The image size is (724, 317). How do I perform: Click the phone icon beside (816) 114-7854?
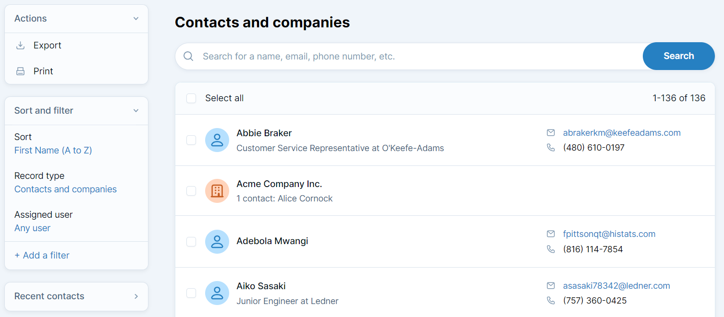[x=551, y=249]
